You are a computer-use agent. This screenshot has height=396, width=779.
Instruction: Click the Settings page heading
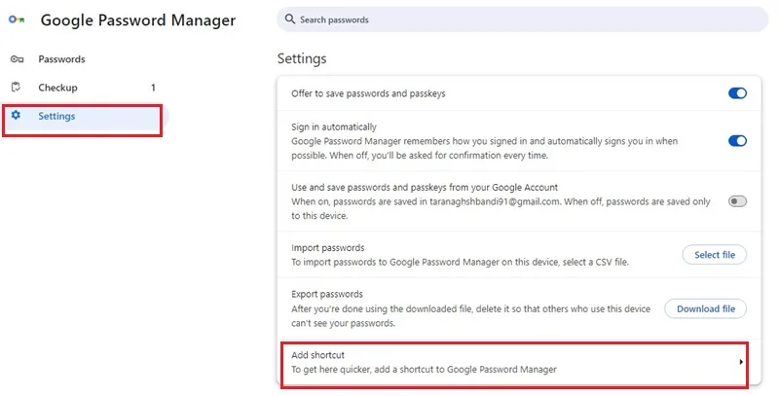[x=302, y=58]
